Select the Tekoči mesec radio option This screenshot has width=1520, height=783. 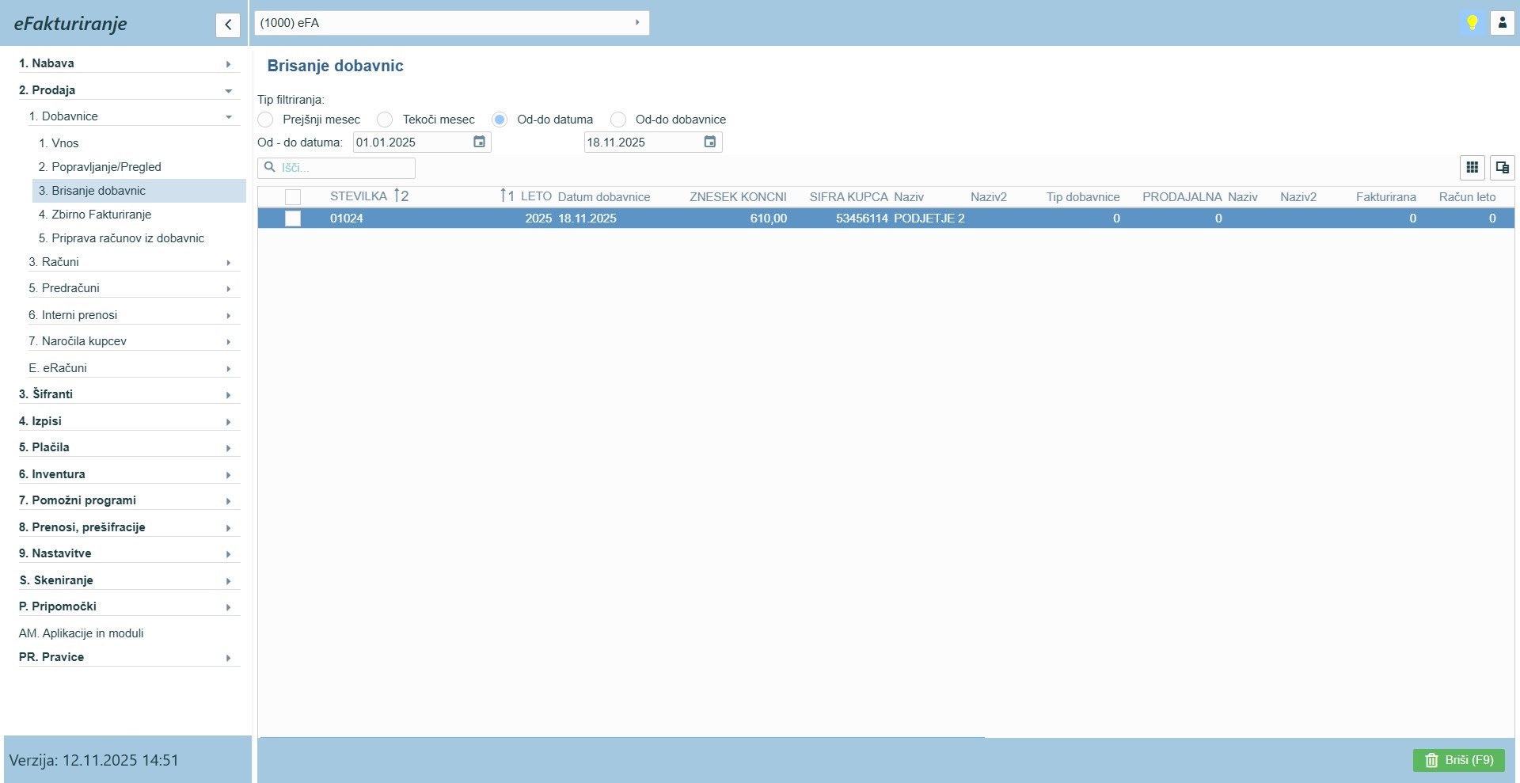386,120
